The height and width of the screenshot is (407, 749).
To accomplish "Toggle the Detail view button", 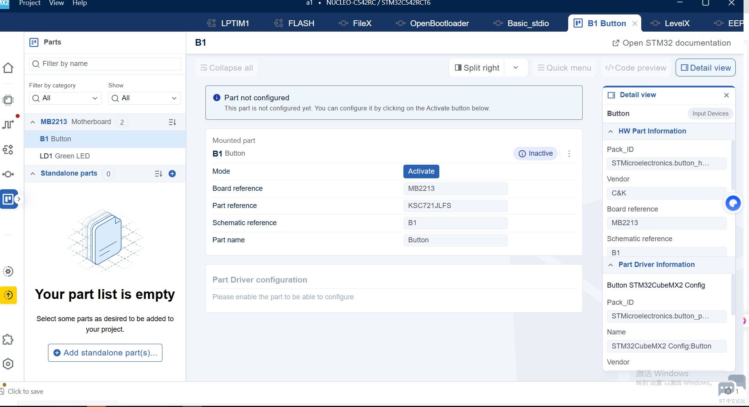I will click(x=706, y=68).
